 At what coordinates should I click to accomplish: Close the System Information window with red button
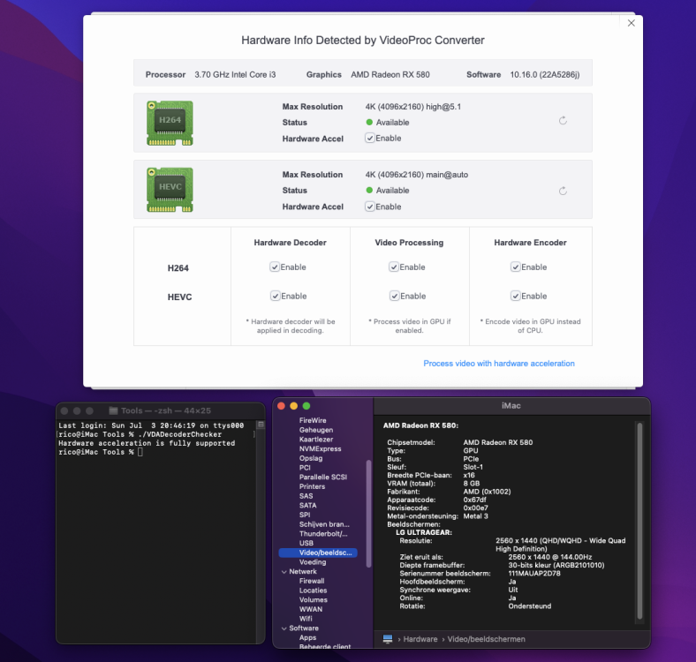click(281, 406)
